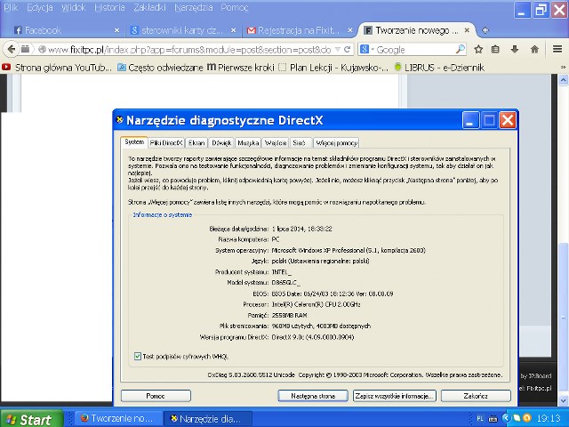Open the bookmarks list icon
The width and height of the screenshot is (569, 427).
pyautogui.click(x=495, y=49)
